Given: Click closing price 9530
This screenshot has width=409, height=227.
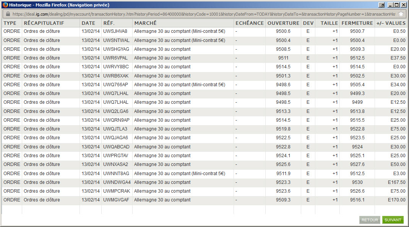Looking at the screenshot, I should 357,182.
